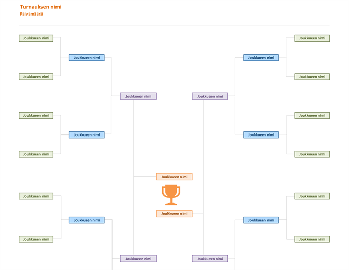The width and height of the screenshot is (350, 270).
Task: Click the orange finalist box below the trophy
Action: pos(174,214)
